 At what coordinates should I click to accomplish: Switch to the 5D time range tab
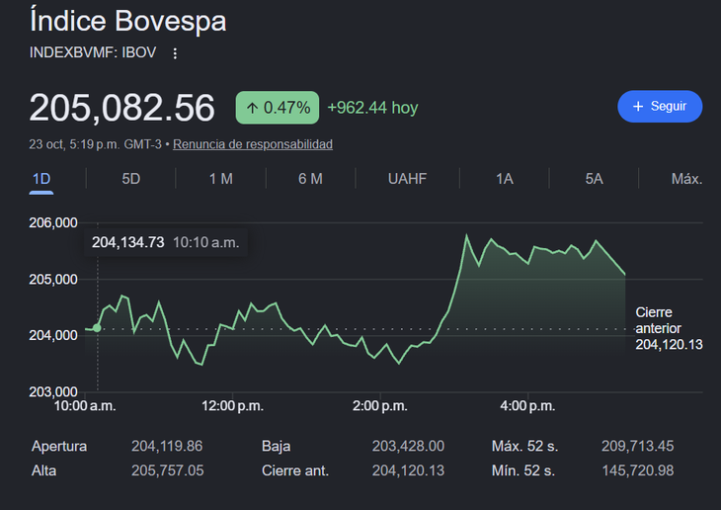pyautogui.click(x=131, y=179)
